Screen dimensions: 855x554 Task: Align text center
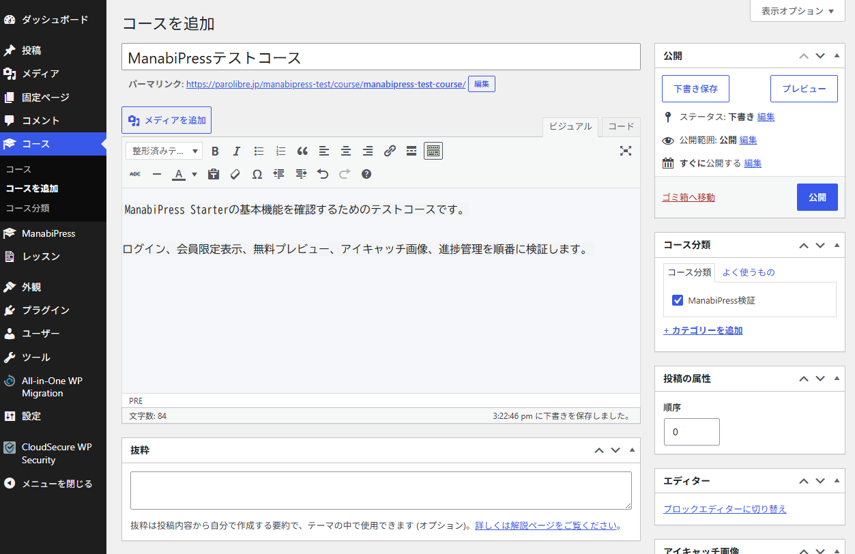click(x=346, y=151)
